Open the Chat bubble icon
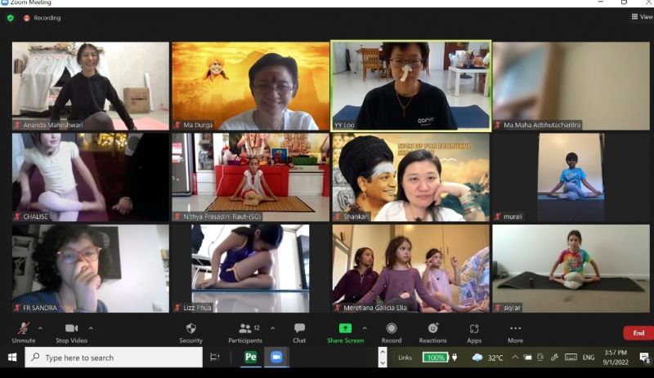Image resolution: width=654 pixels, height=378 pixels. 299,328
